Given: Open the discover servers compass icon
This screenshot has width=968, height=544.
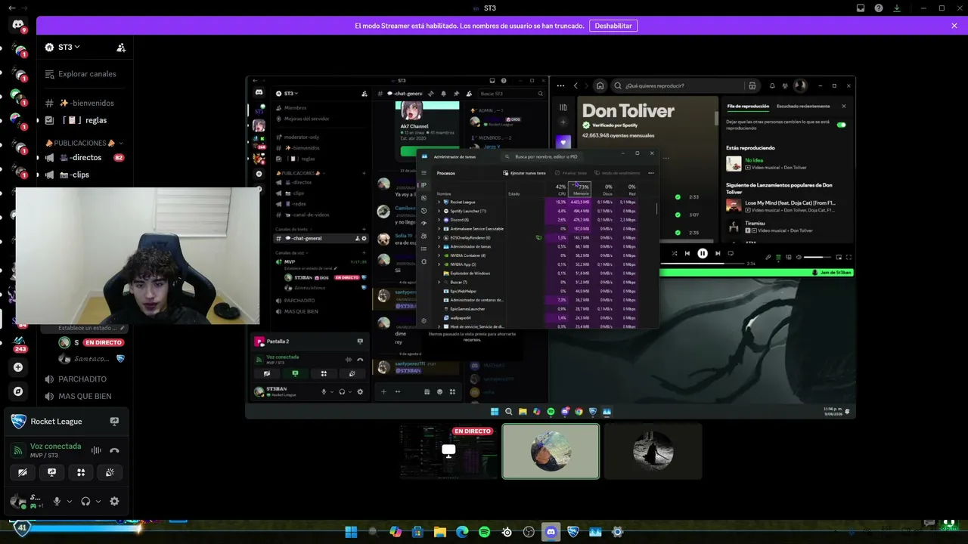Looking at the screenshot, I should (x=18, y=391).
